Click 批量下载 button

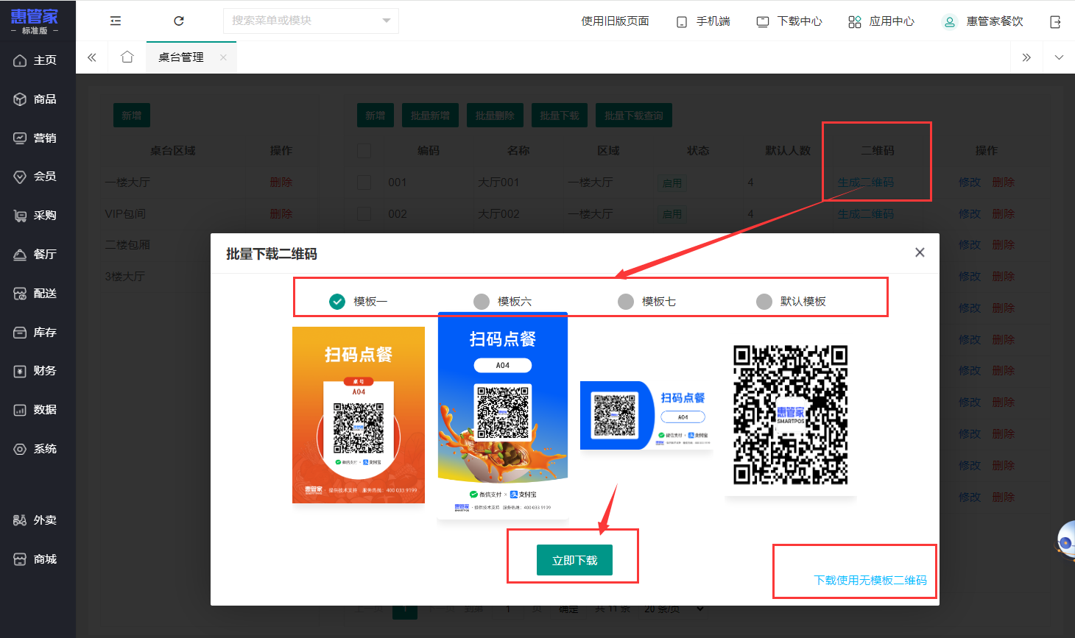pos(560,116)
